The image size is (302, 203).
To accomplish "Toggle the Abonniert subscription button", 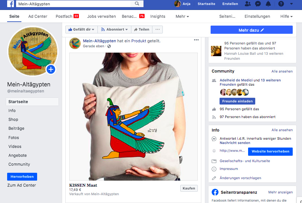I will point(114,30).
